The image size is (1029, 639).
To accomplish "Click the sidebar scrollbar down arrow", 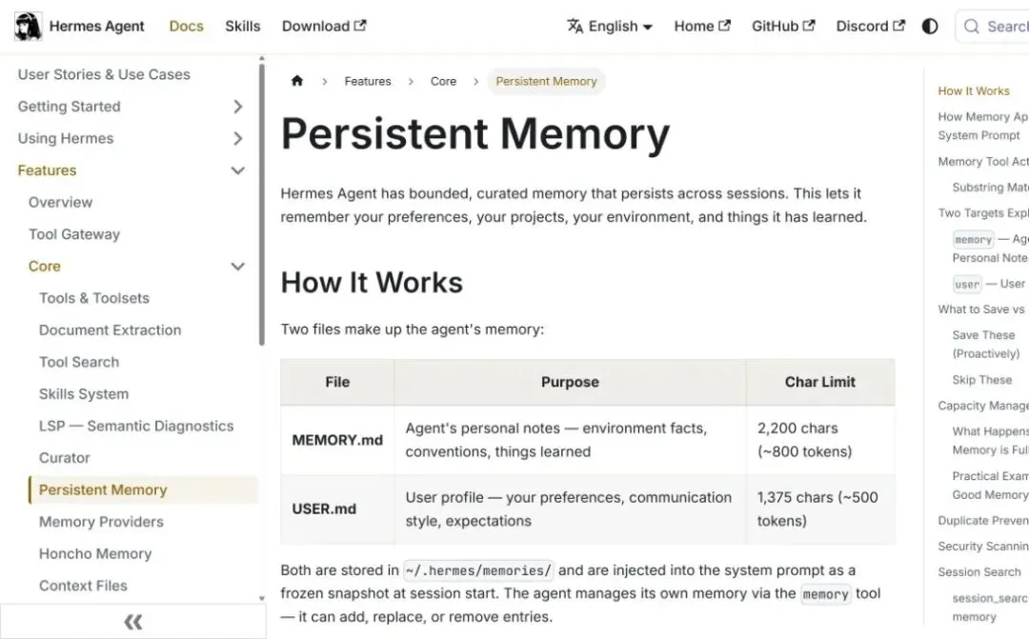I will (262, 598).
